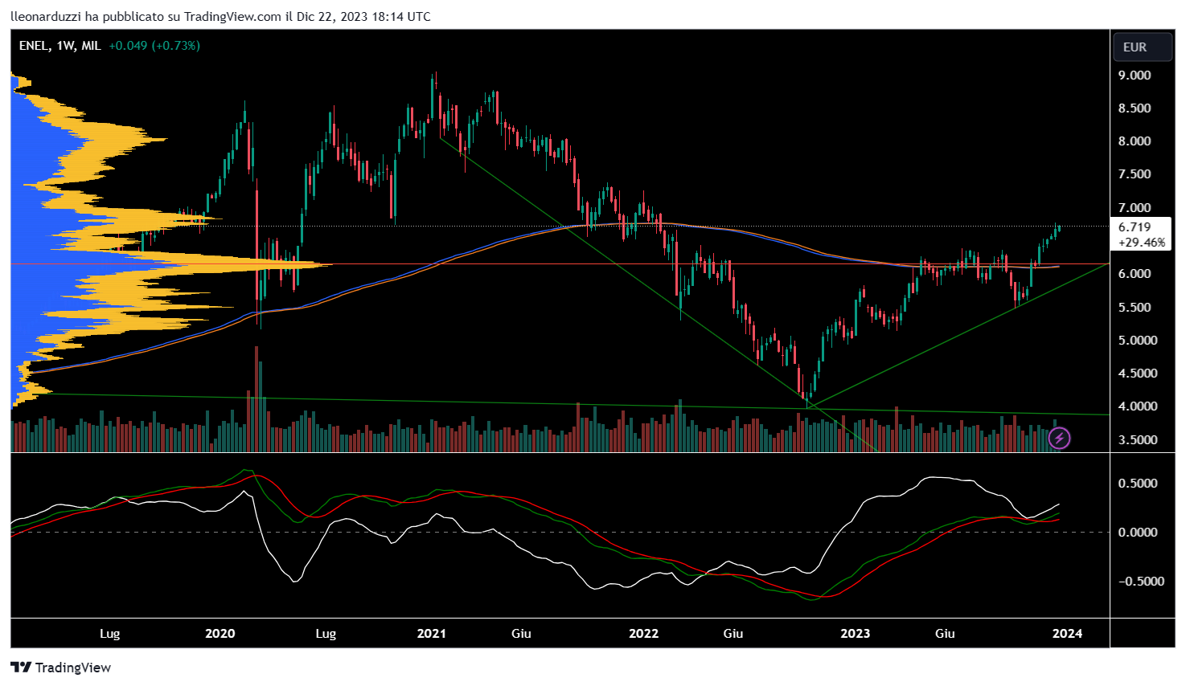Click the 2021 label on time axis
Viewport: 1186px width, 686px height.
coord(432,634)
